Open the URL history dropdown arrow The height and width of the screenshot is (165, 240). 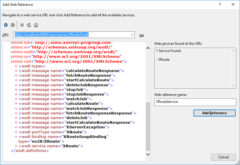132,35
